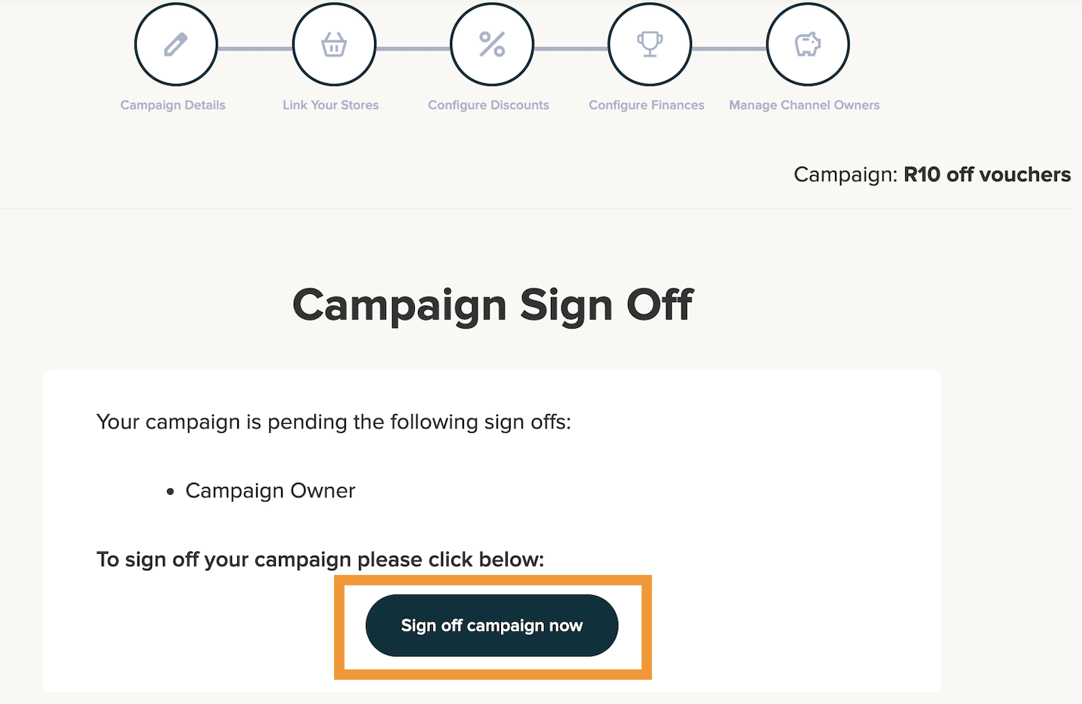1082x704 pixels.
Task: Click the Campaign Owner list item
Action: pyautogui.click(x=270, y=490)
